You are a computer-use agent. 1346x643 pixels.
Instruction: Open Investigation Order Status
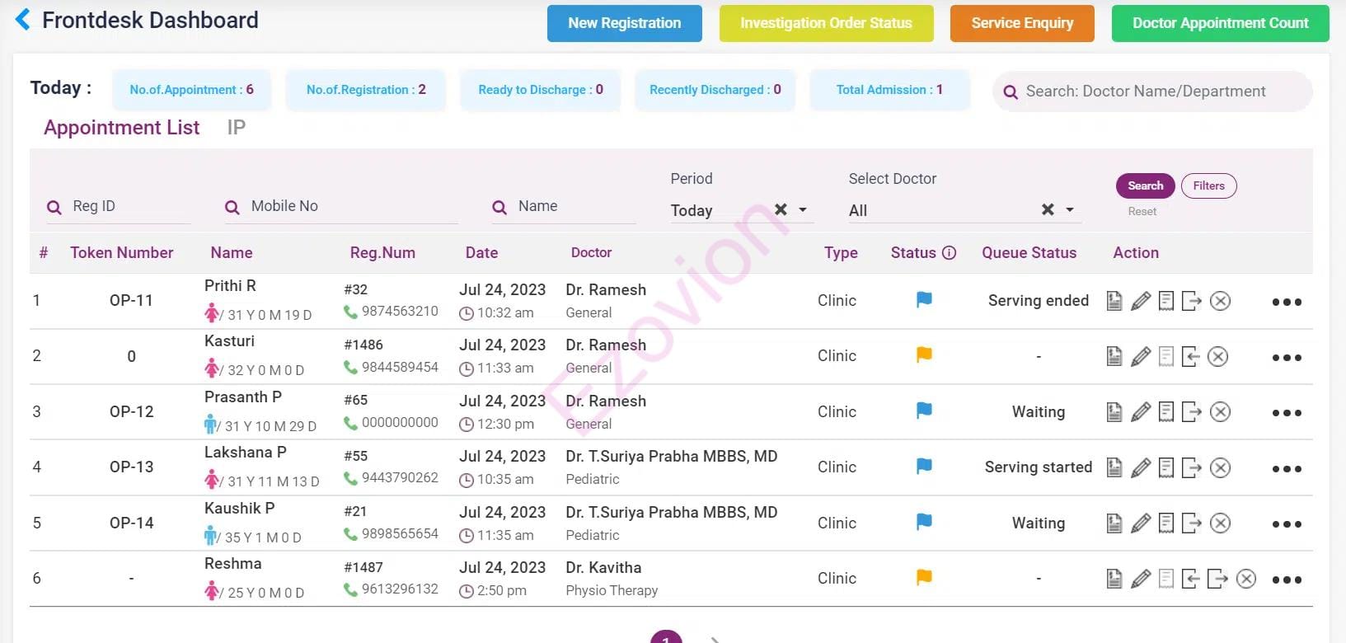(826, 23)
